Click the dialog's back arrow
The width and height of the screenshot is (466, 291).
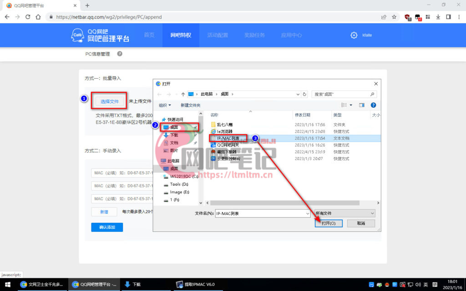click(159, 94)
